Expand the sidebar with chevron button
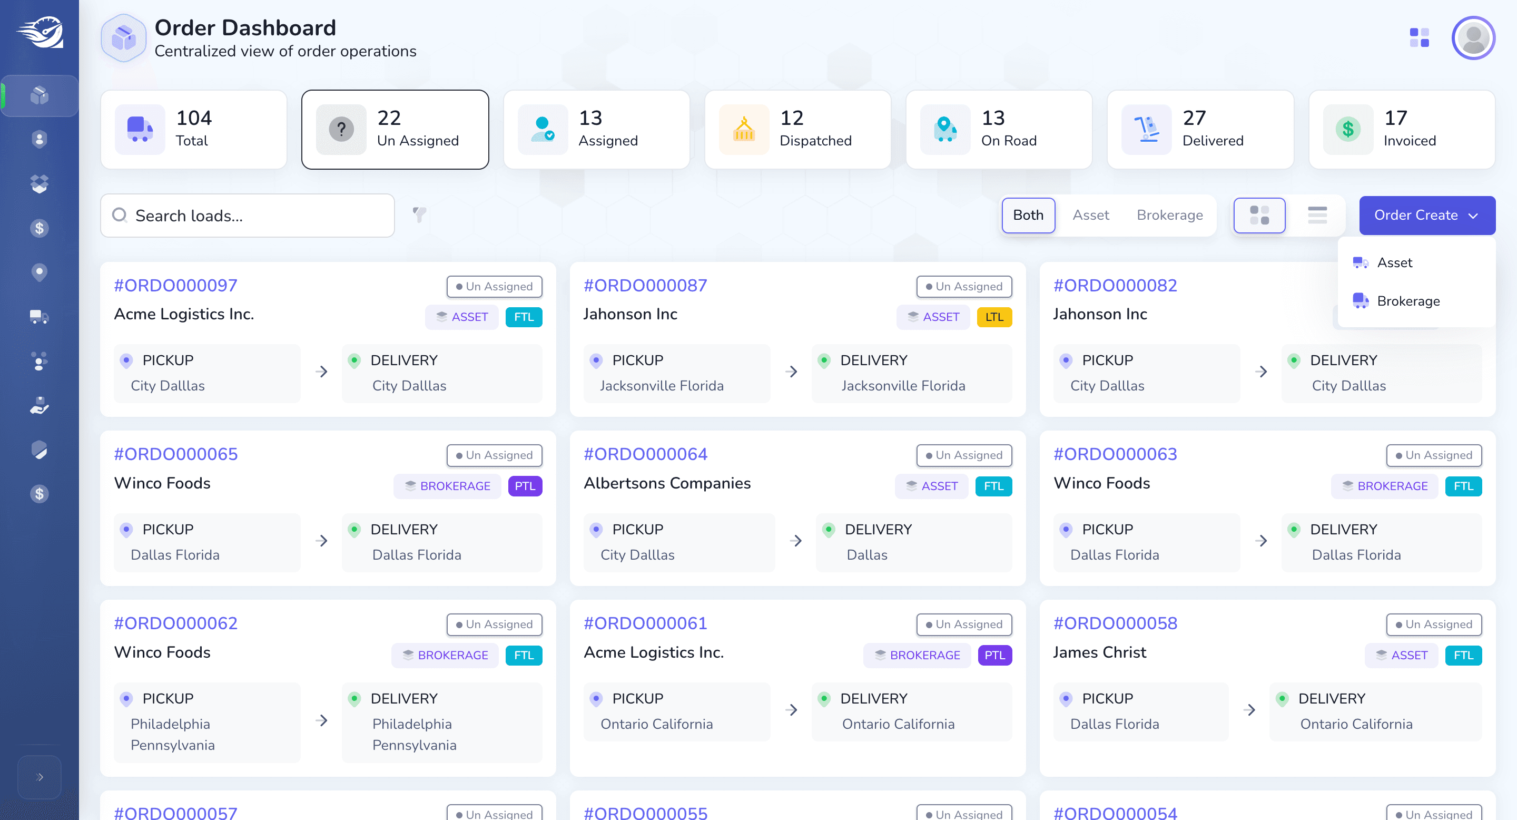Screen dimensions: 1517x820 pyautogui.click(x=40, y=776)
